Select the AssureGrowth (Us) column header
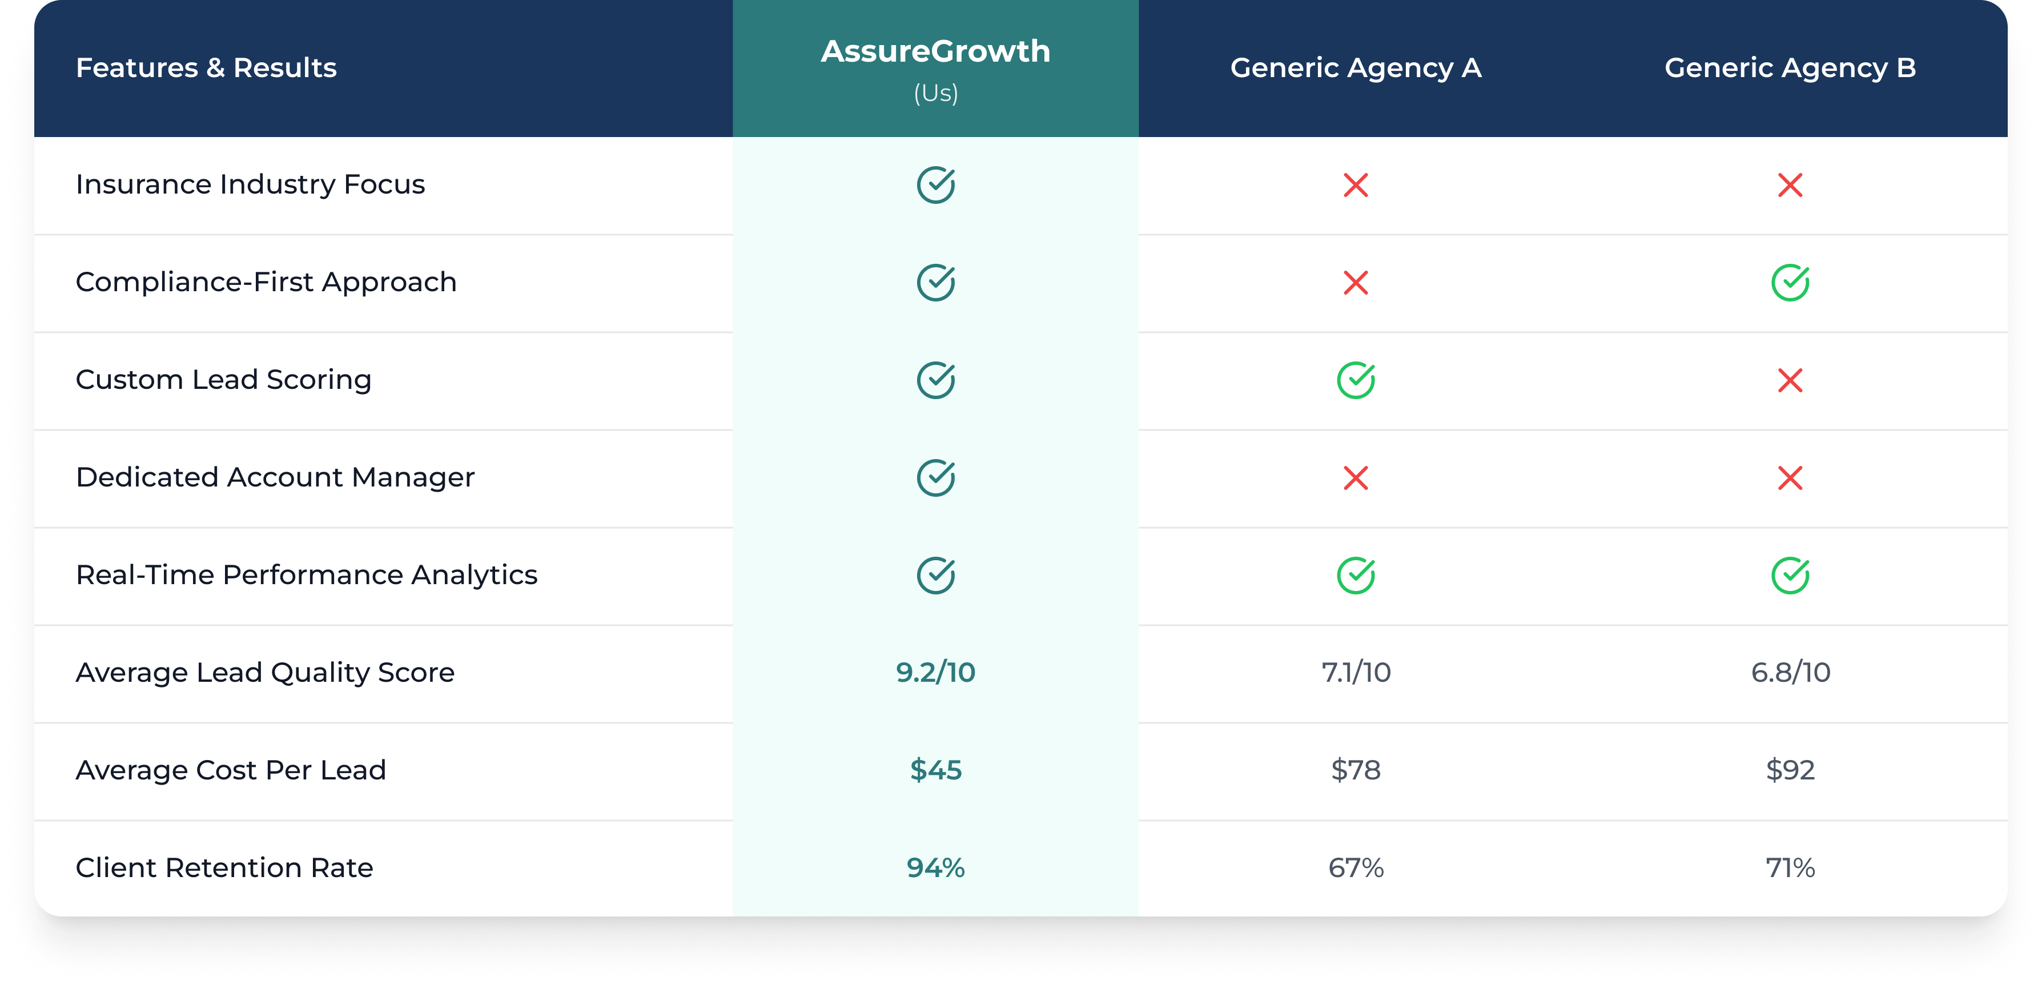The width and height of the screenshot is (2042, 985). (935, 68)
